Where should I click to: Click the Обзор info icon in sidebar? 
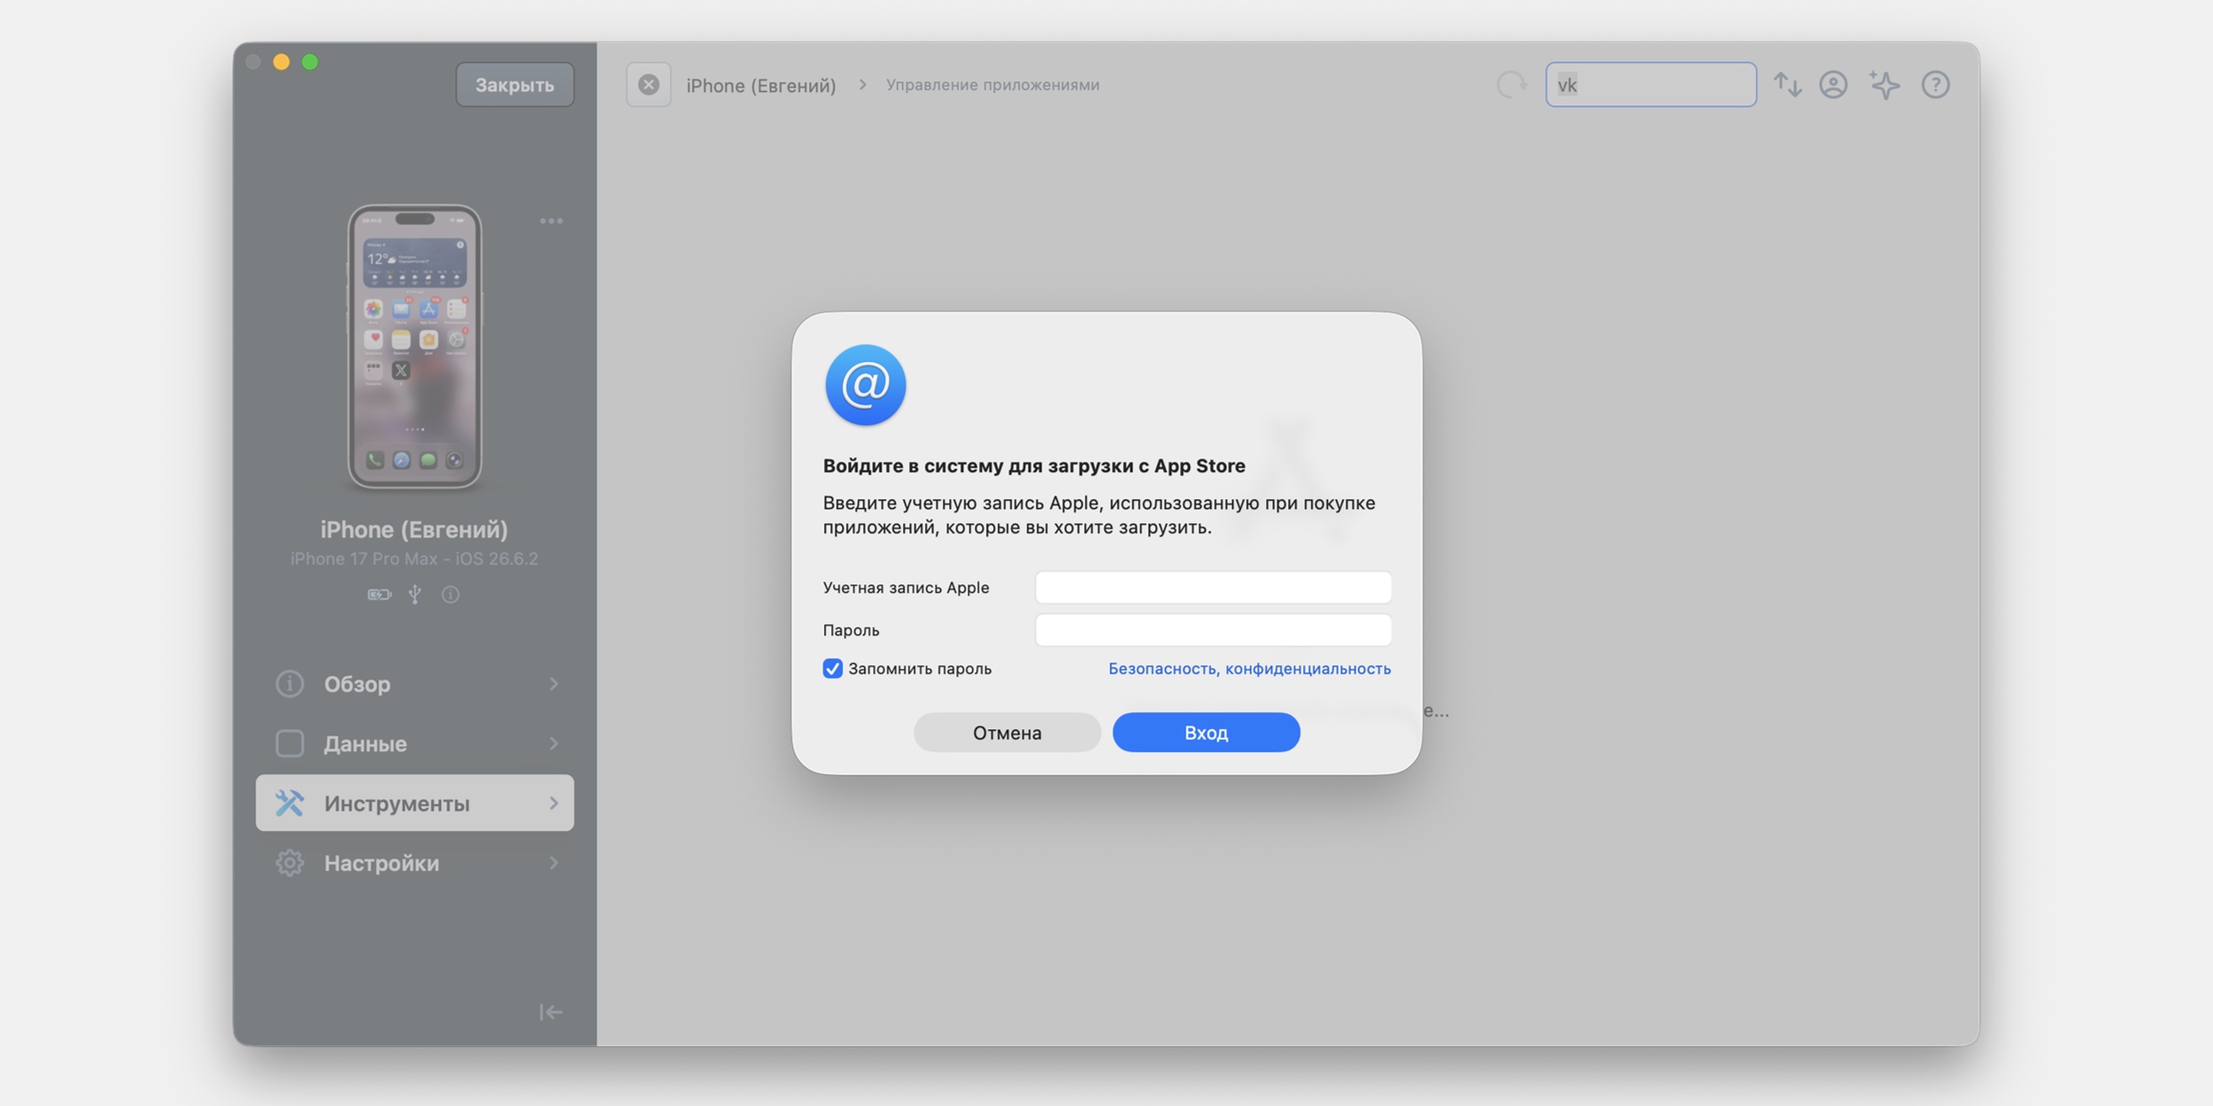click(x=289, y=684)
